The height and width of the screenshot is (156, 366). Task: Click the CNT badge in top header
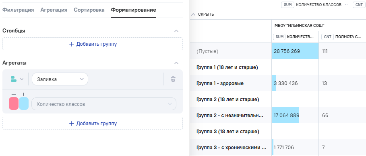tap(359, 5)
